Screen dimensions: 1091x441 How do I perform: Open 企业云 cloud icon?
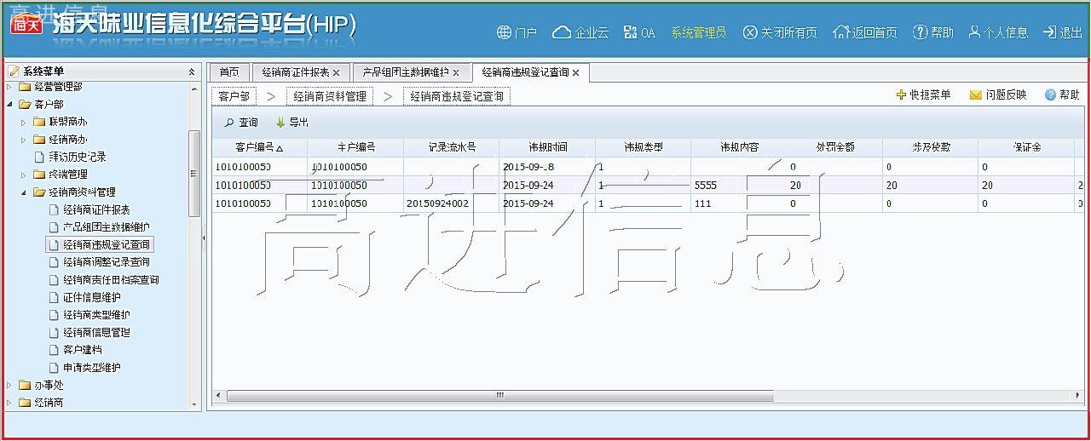click(562, 33)
